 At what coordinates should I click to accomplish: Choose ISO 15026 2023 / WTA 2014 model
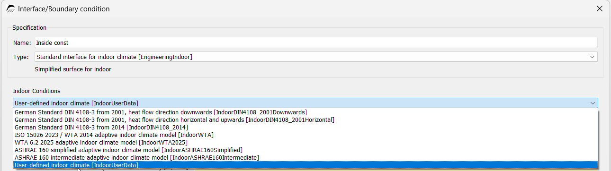305,135
